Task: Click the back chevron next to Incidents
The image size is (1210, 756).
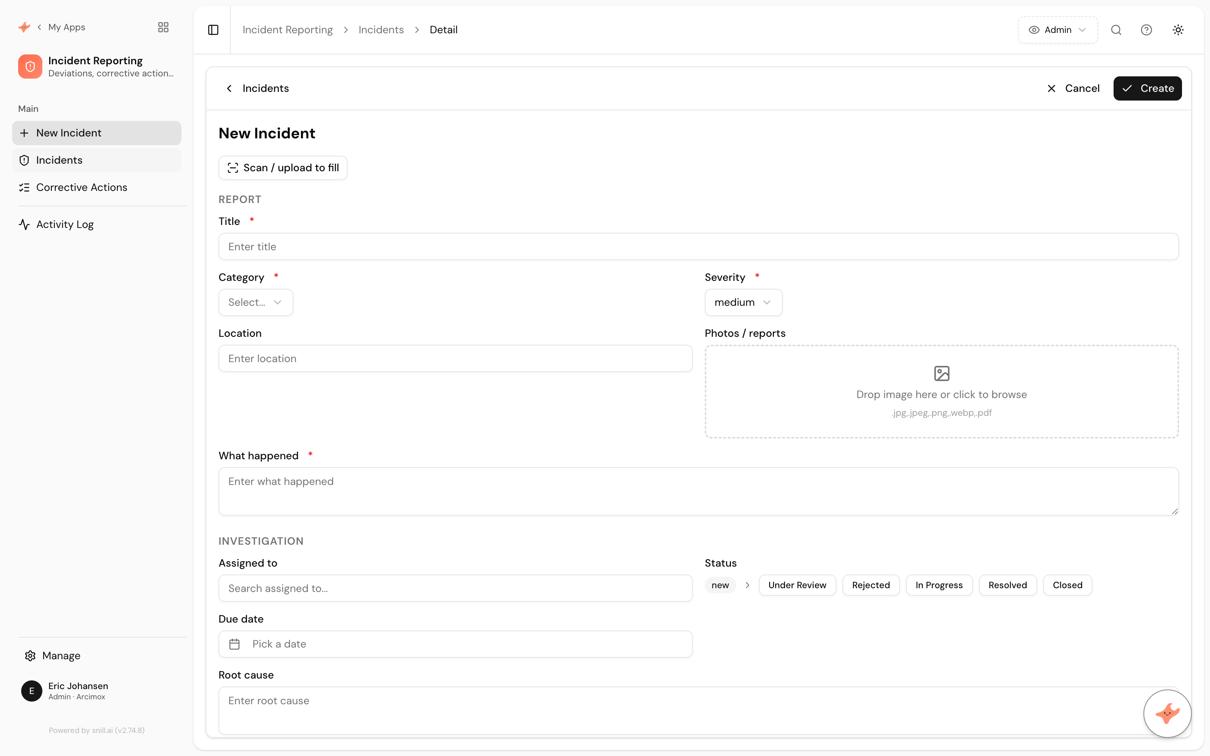Action: [x=229, y=88]
